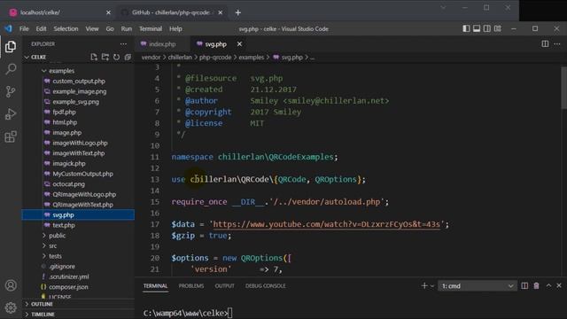
Task: Open the Edit menu
Action: pyautogui.click(x=42, y=28)
